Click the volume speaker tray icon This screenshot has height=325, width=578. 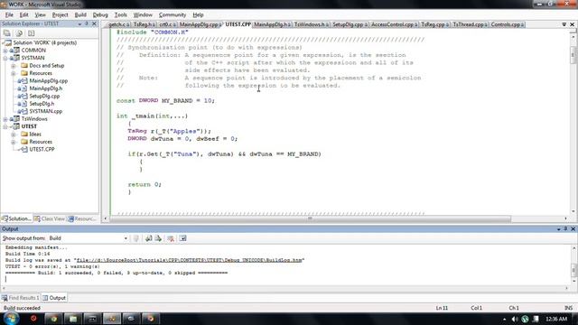coord(515,319)
